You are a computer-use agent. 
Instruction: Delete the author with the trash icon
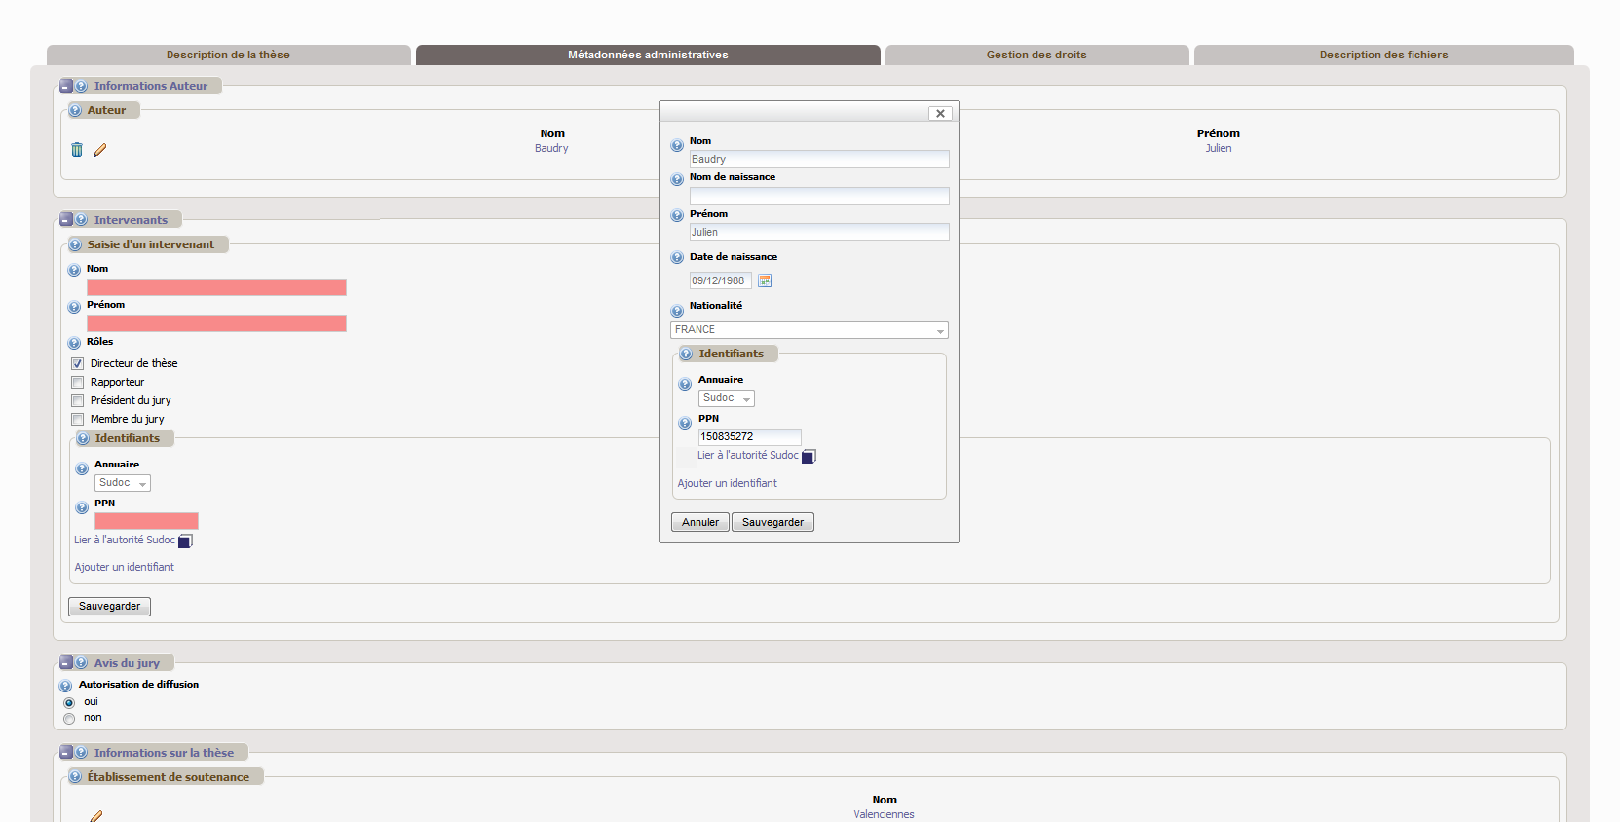click(x=77, y=150)
